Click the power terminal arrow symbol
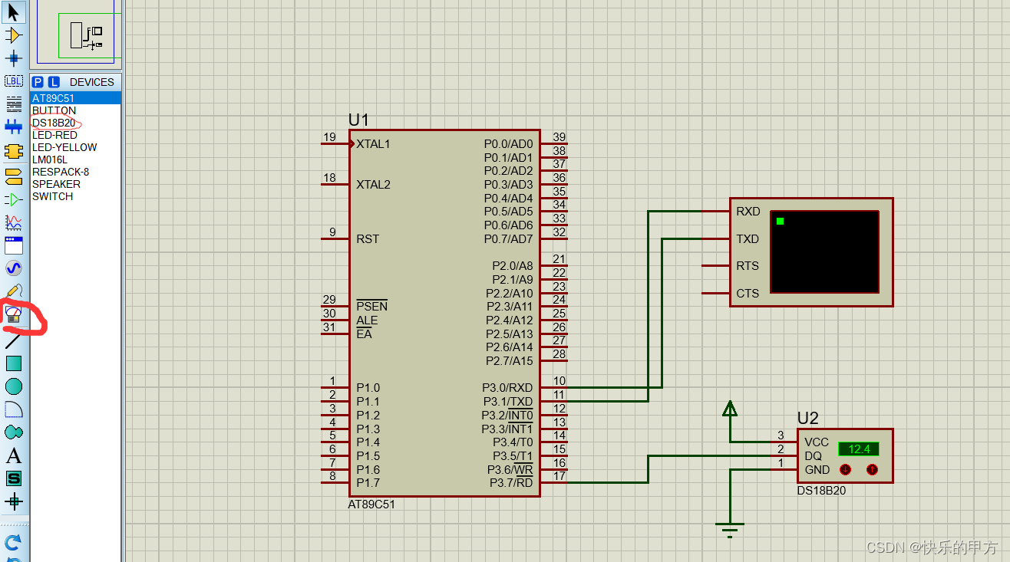The image size is (1010, 562). [730, 408]
